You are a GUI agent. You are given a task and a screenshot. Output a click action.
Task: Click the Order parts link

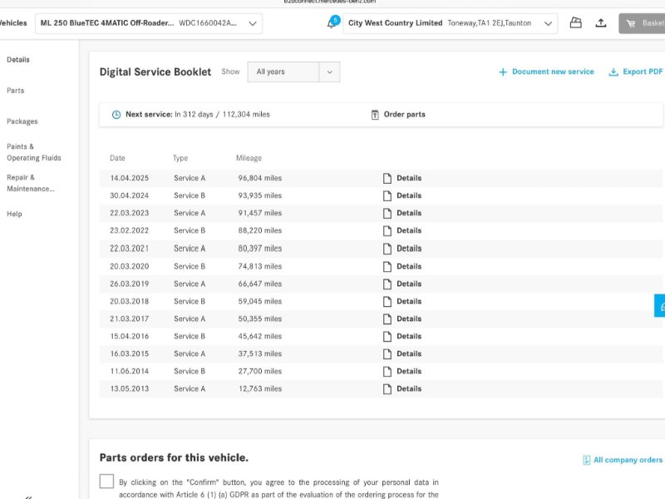[405, 115]
